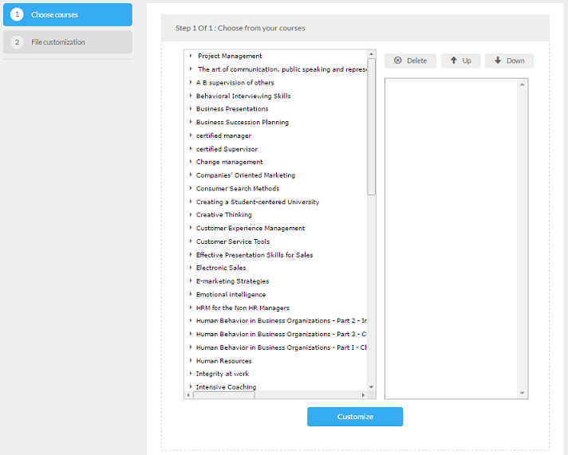The image size is (568, 455).
Task: Click the Up arrow button
Action: tap(460, 61)
